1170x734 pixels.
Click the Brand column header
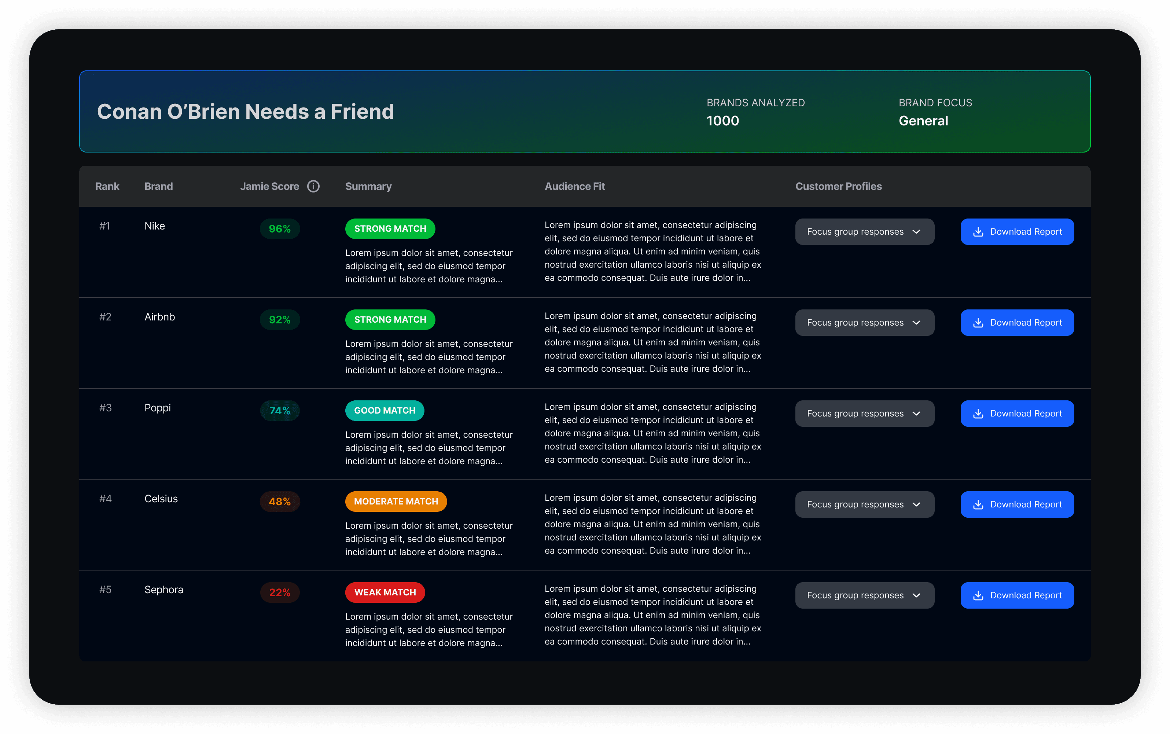tap(158, 186)
